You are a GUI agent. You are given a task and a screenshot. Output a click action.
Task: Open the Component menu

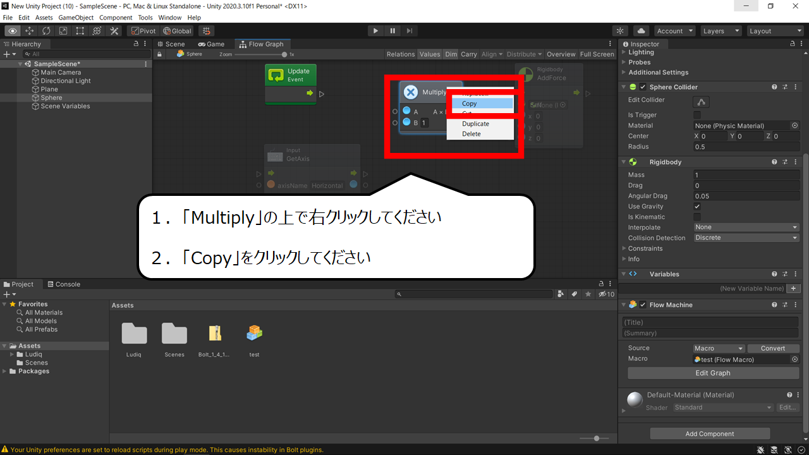pyautogui.click(x=116, y=18)
